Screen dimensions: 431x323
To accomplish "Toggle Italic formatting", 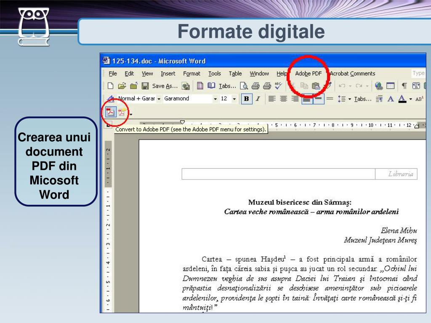I will pos(258,98).
